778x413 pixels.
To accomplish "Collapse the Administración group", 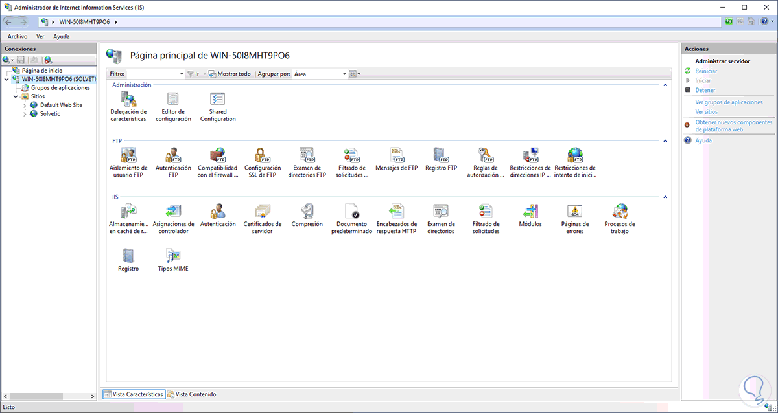I will coord(665,85).
